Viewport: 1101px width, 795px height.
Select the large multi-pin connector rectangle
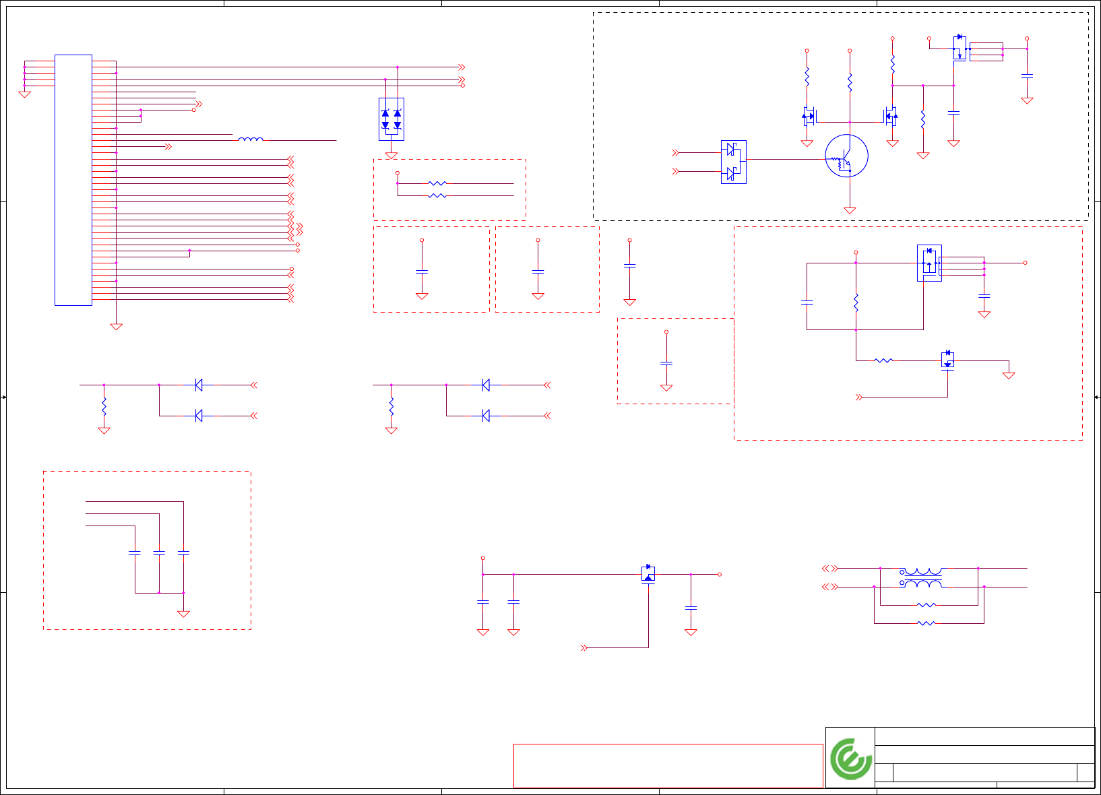click(x=73, y=180)
